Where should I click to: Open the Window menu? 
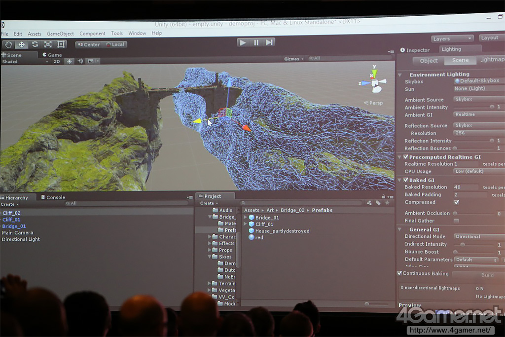click(137, 33)
